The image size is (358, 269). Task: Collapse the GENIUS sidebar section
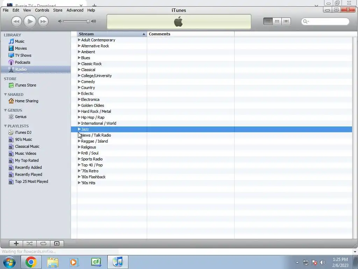click(6, 110)
